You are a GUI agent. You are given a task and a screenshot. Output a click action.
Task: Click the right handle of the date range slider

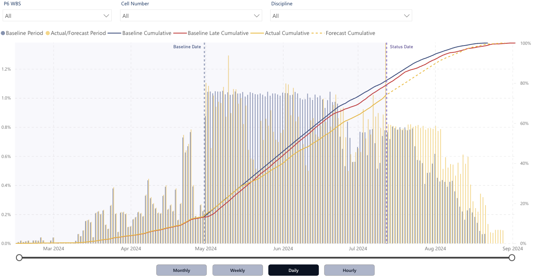(x=512, y=257)
